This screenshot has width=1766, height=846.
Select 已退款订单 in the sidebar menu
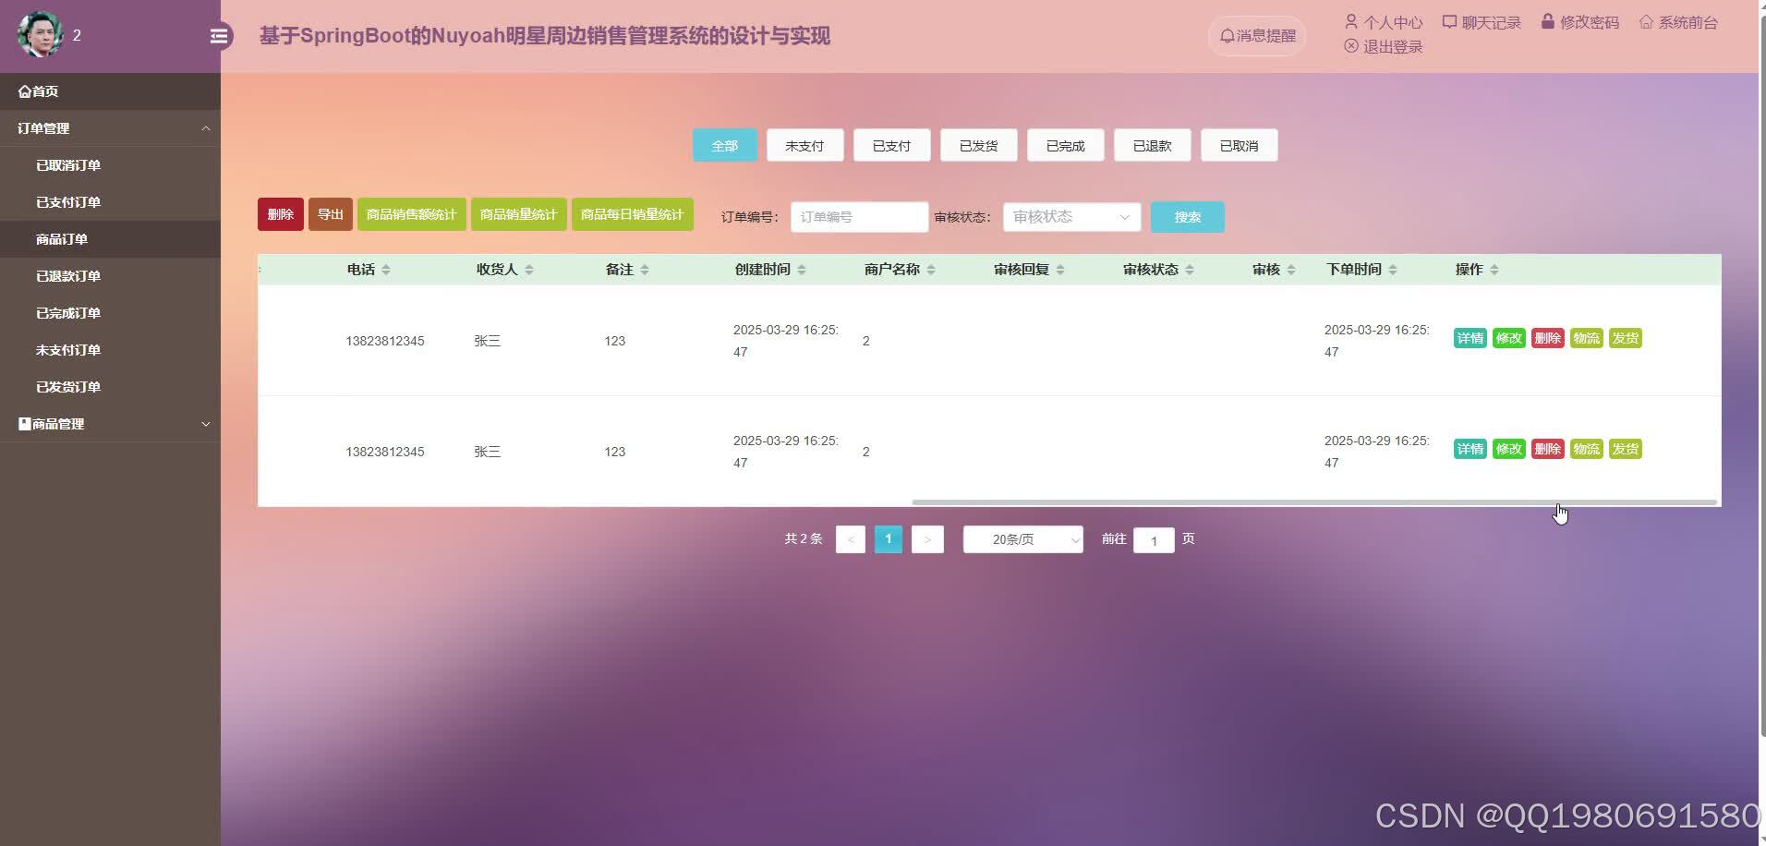(x=67, y=275)
